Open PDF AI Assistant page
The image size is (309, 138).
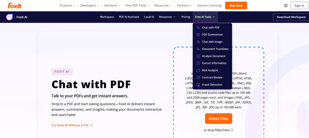[129, 17]
